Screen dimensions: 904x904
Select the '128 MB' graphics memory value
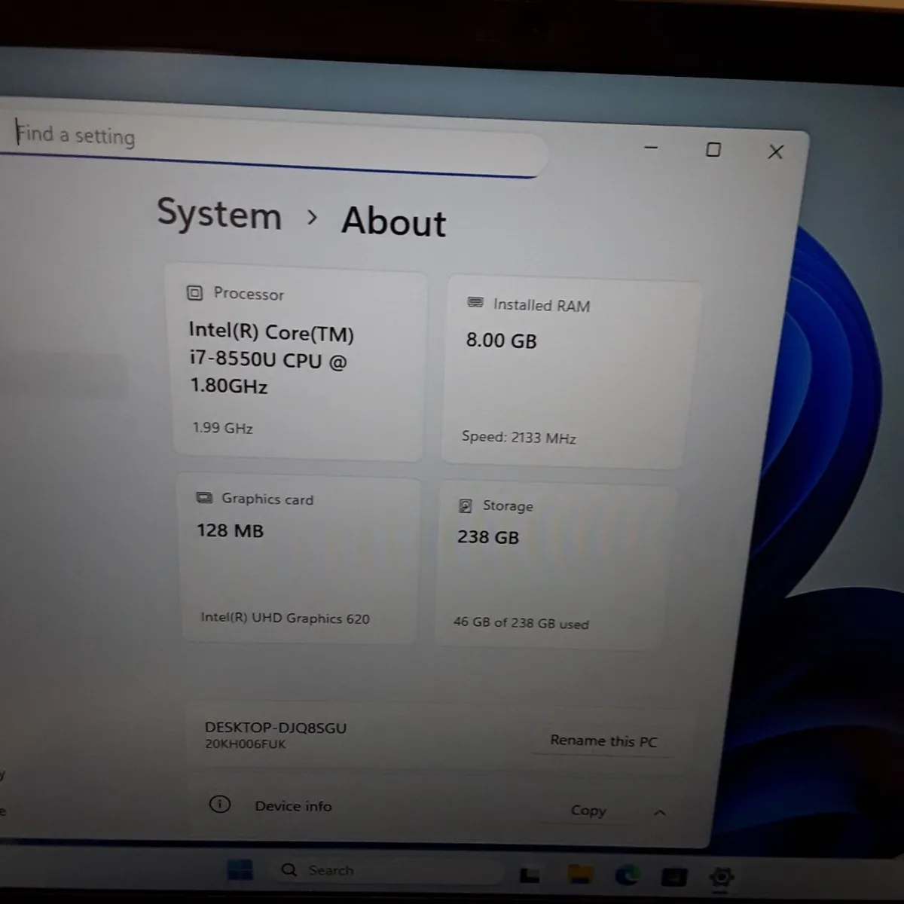(x=230, y=530)
